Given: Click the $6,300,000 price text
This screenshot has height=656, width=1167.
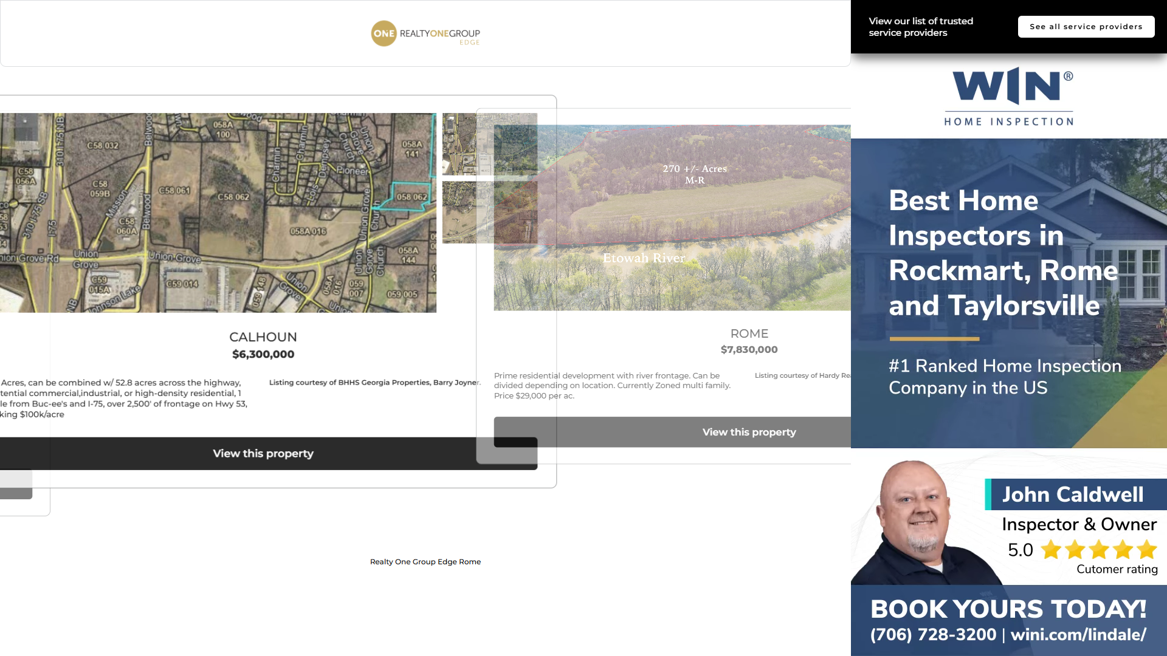Looking at the screenshot, I should (263, 354).
